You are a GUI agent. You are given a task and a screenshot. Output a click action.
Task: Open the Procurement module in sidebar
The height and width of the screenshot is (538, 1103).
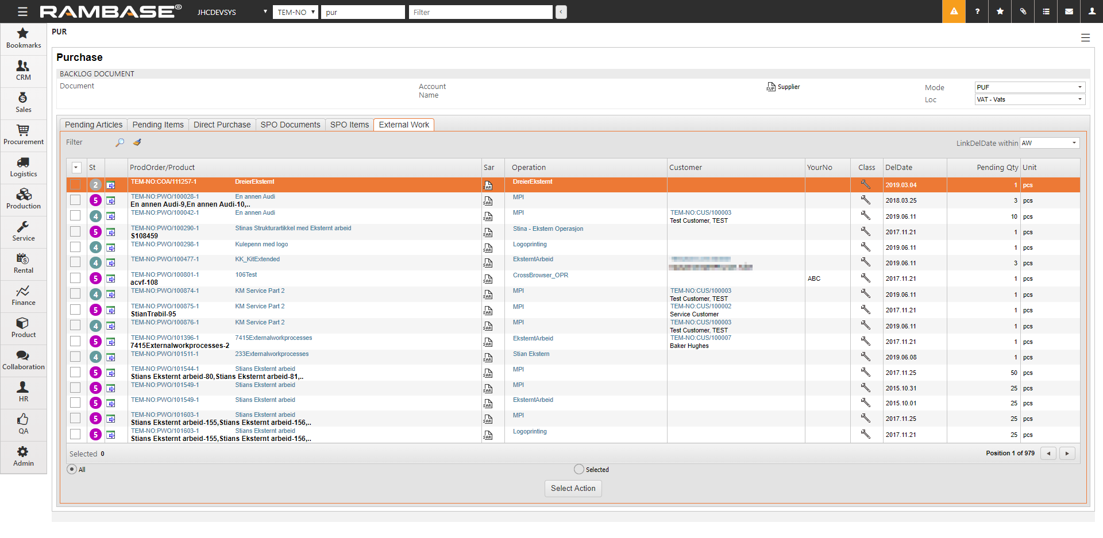23,135
